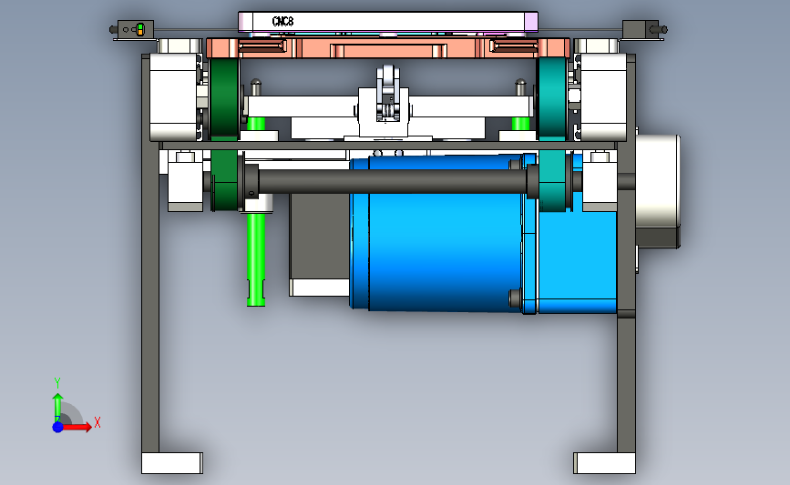
Task: Select the dark gray block behind the motor
Action: click(320, 237)
